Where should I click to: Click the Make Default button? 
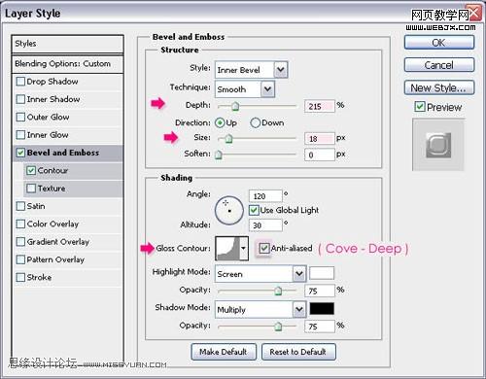[224, 352]
